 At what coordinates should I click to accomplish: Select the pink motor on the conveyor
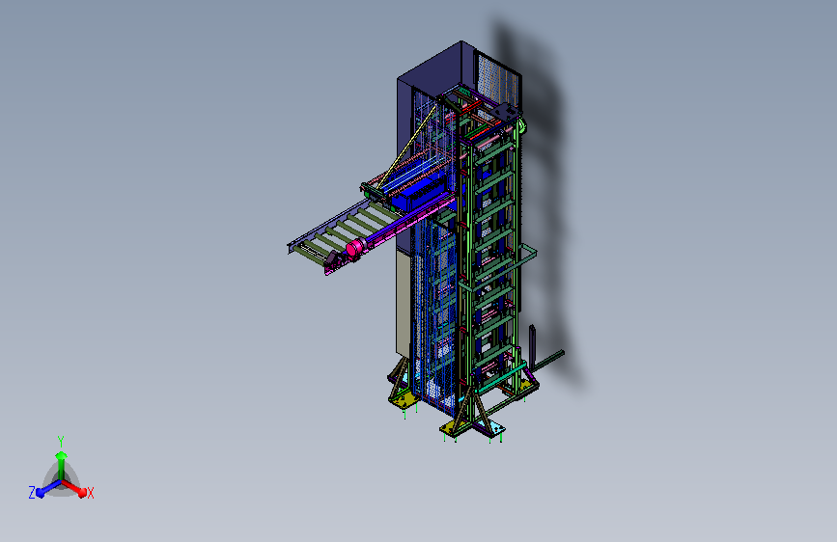[355, 247]
